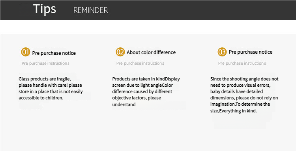This screenshot has width=296, height=151.
Task: Click the 'objective factors, please' text line
Action: pyautogui.click(x=137, y=98)
